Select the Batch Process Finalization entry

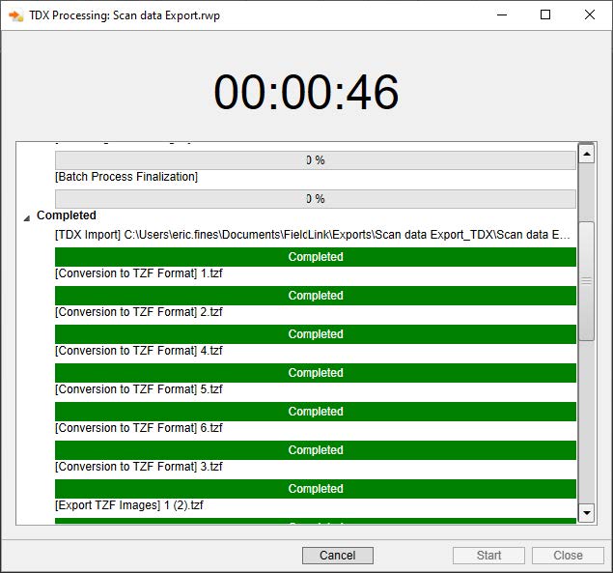coord(126,177)
